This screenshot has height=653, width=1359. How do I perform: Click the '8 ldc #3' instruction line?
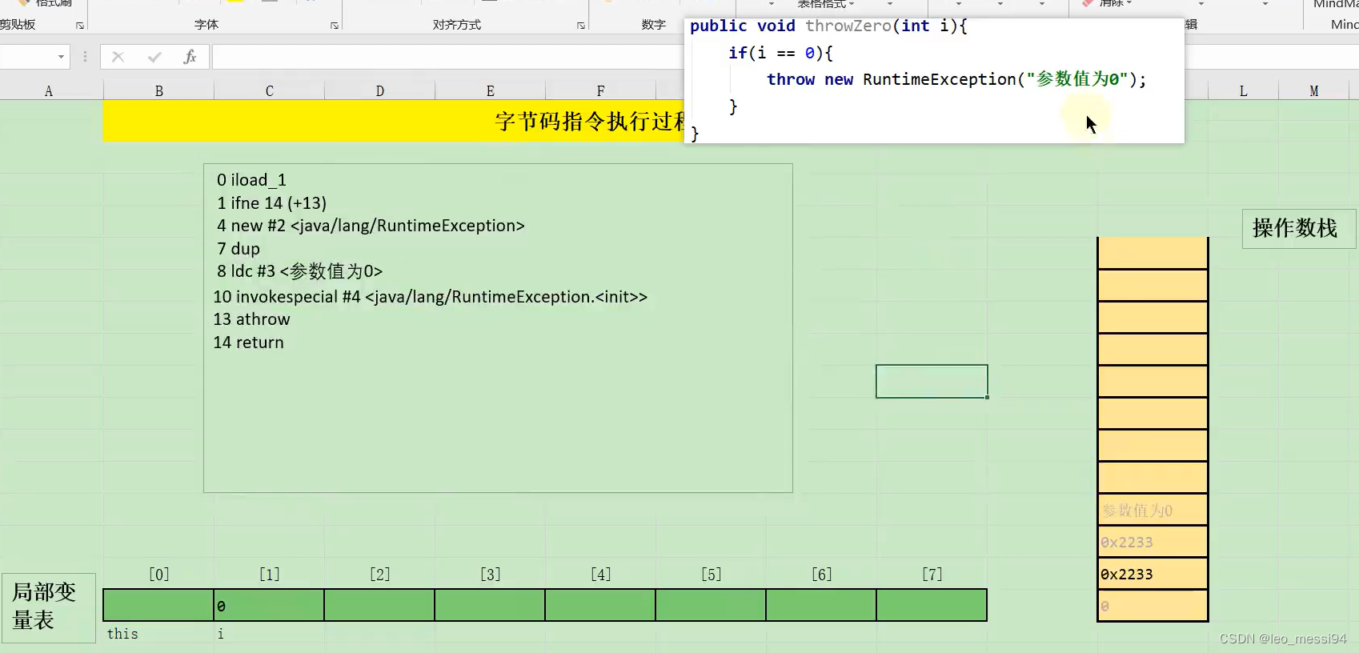[299, 271]
